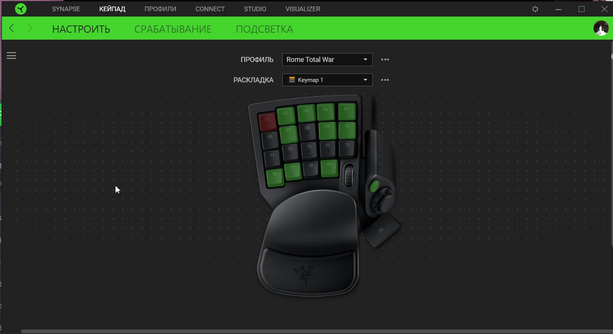The width and height of the screenshot is (613, 334).
Task: Select keypad key 18
Action: click(x=311, y=168)
